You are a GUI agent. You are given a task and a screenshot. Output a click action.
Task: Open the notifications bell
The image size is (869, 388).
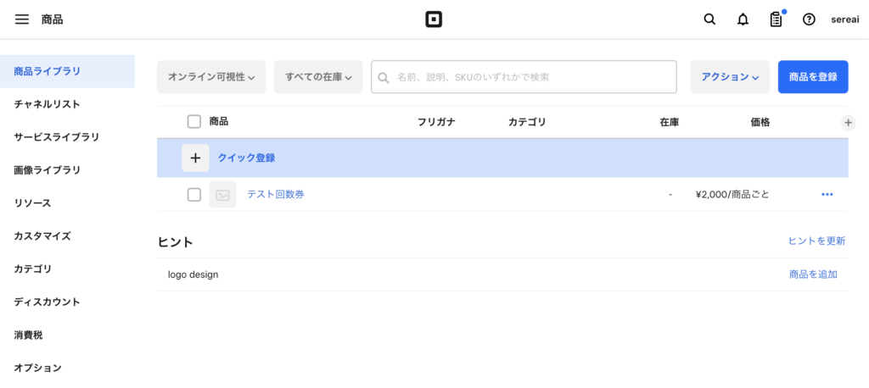[743, 19]
